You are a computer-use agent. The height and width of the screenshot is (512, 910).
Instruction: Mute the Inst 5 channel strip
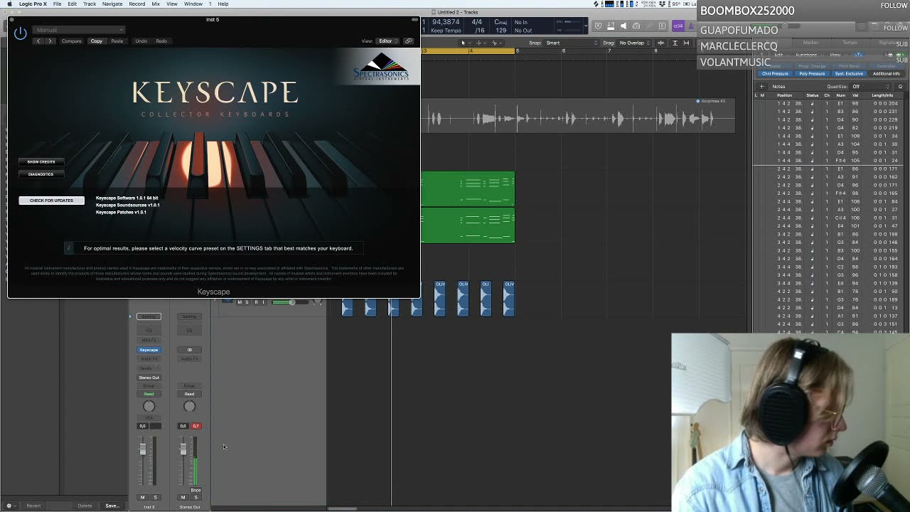[x=142, y=498]
